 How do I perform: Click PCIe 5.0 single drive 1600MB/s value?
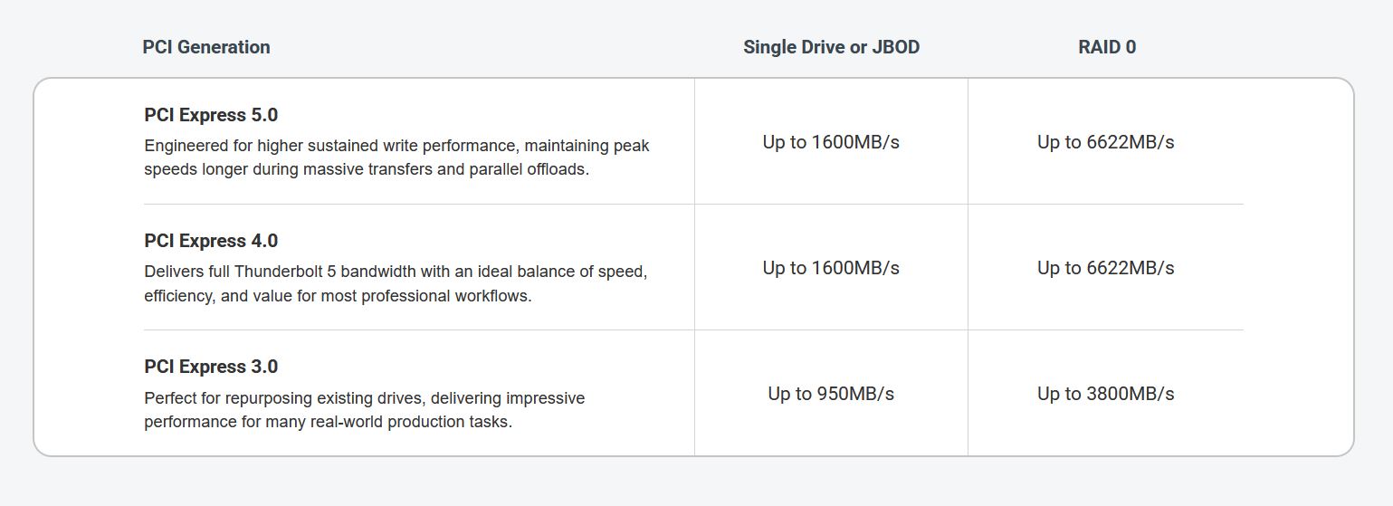pyautogui.click(x=831, y=142)
